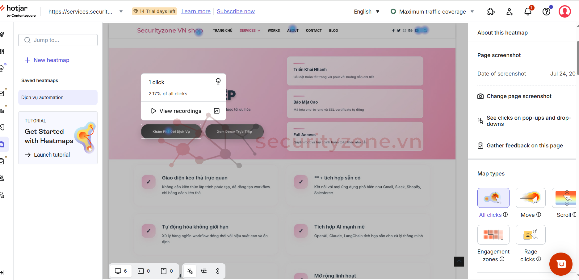Click the Securityzone VN shop title
Screen dimensions: 579x280
click(x=170, y=31)
